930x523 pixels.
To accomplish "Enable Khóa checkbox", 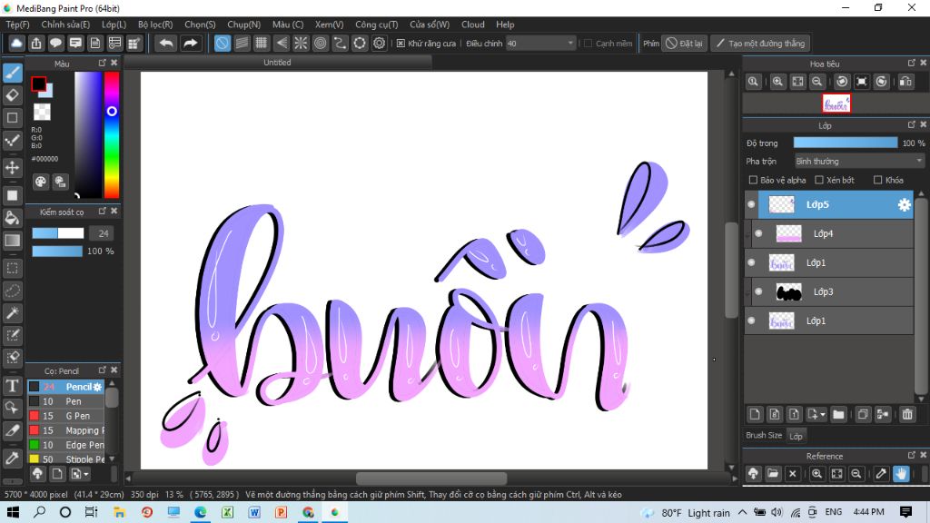I will coord(878,180).
